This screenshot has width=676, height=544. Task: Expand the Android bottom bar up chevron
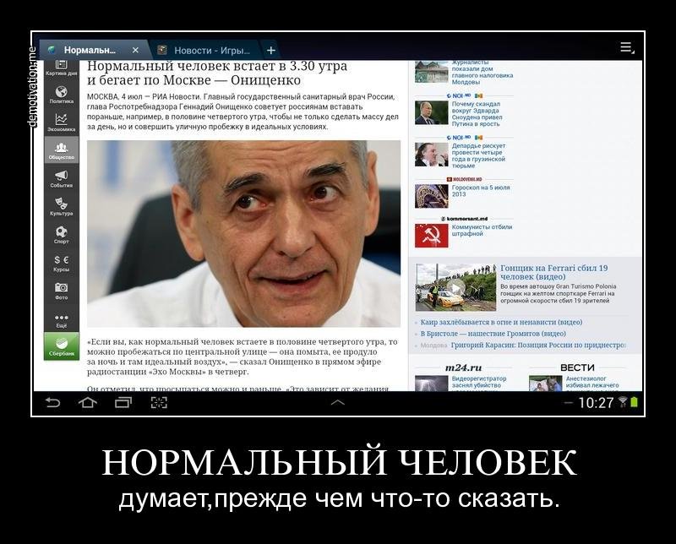point(337,403)
